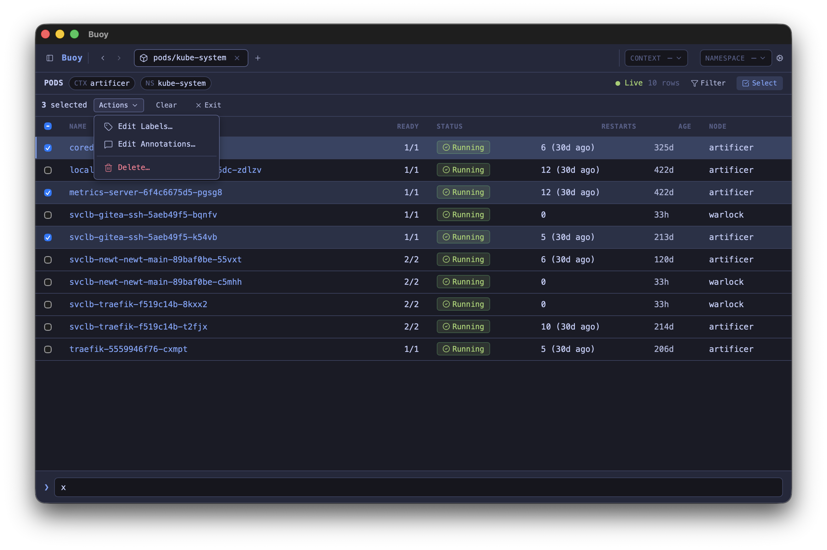Open the Filter button
The width and height of the screenshot is (827, 550).
coord(708,83)
